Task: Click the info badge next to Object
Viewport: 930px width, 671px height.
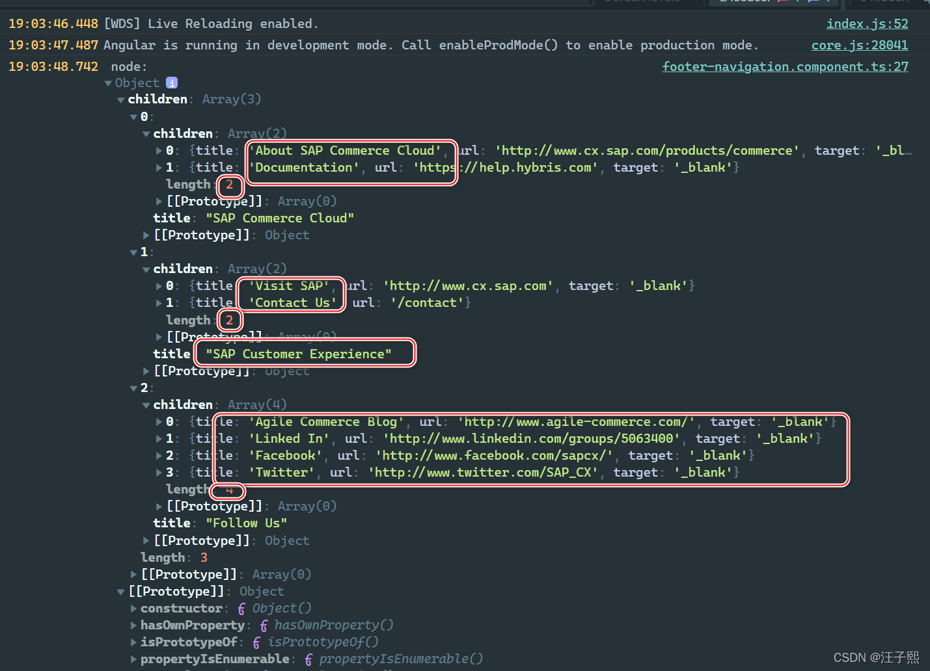Action: tap(172, 83)
